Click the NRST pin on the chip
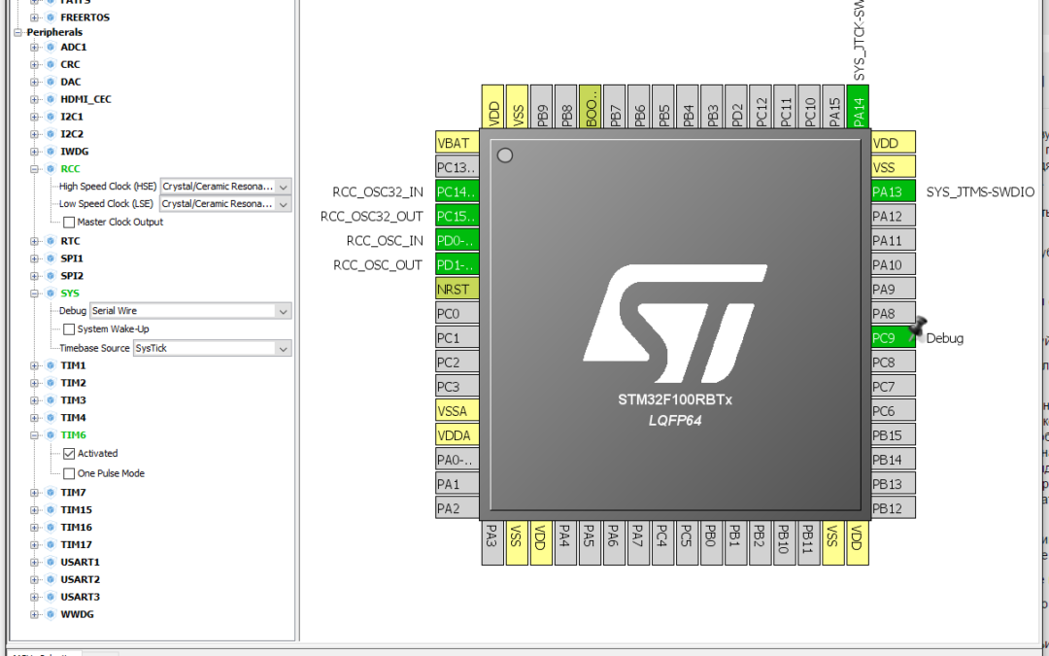Viewport: 1049px width, 656px height. [457, 289]
